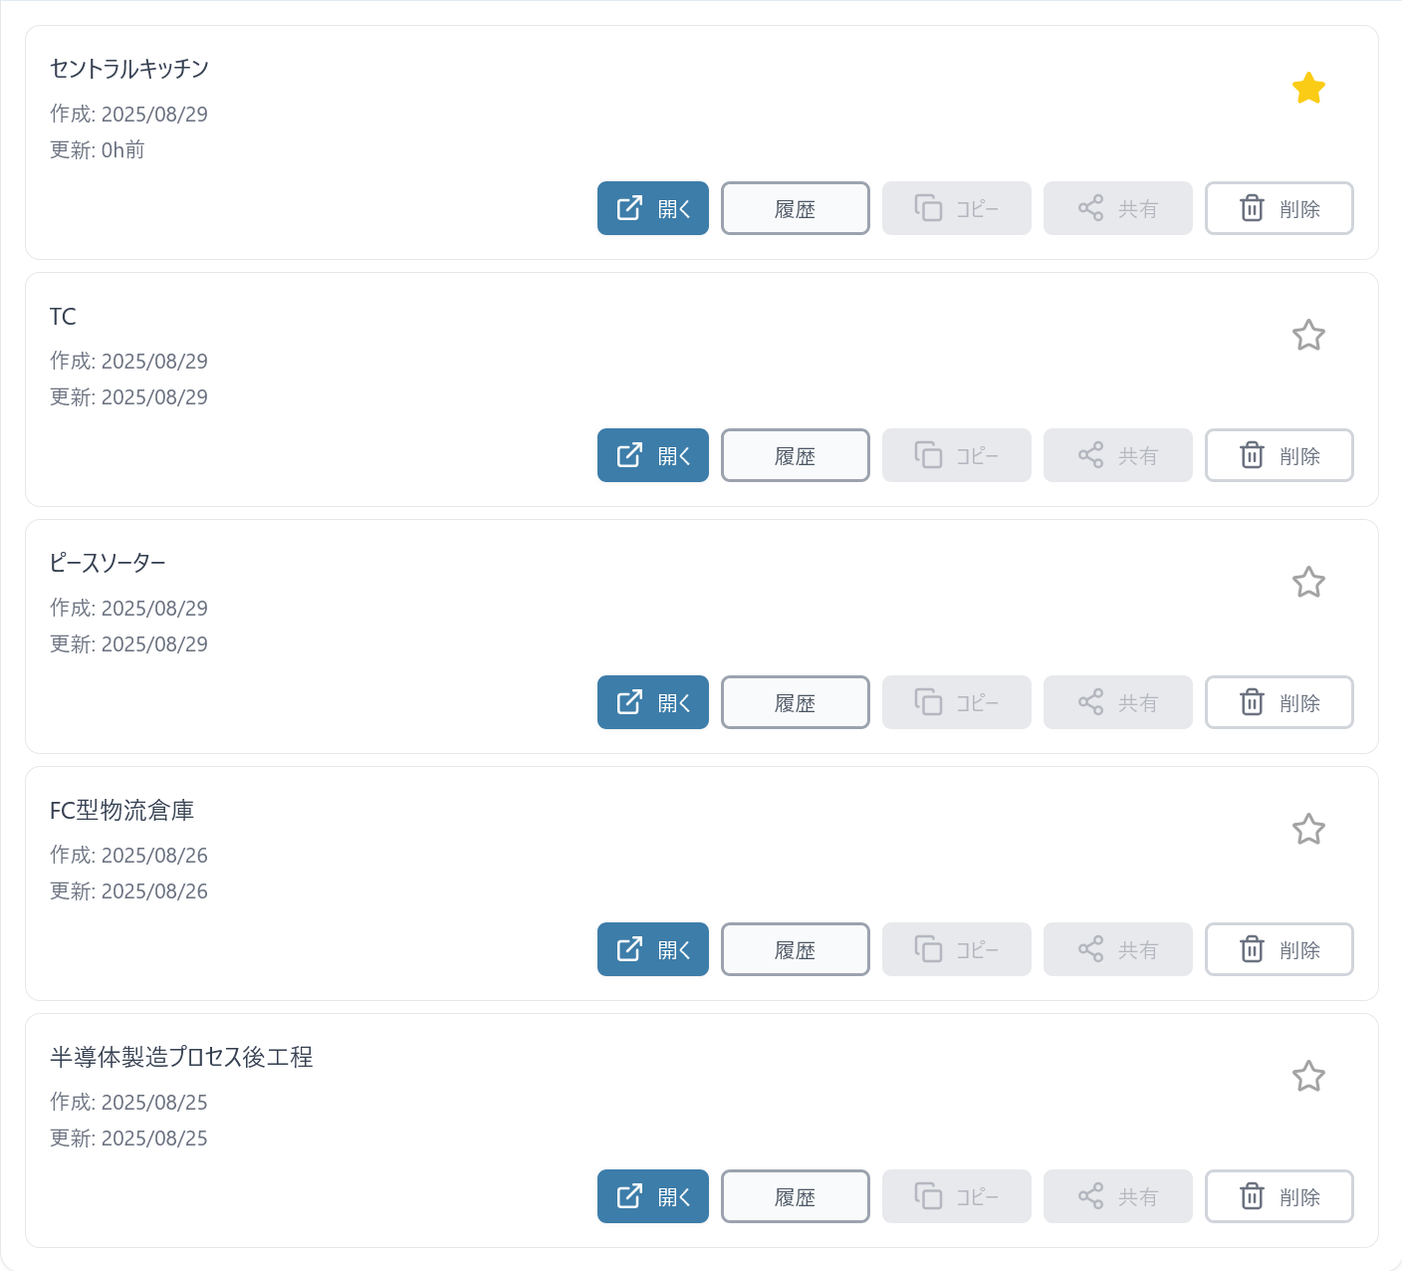Open the セントラルキッチン project

653,208
